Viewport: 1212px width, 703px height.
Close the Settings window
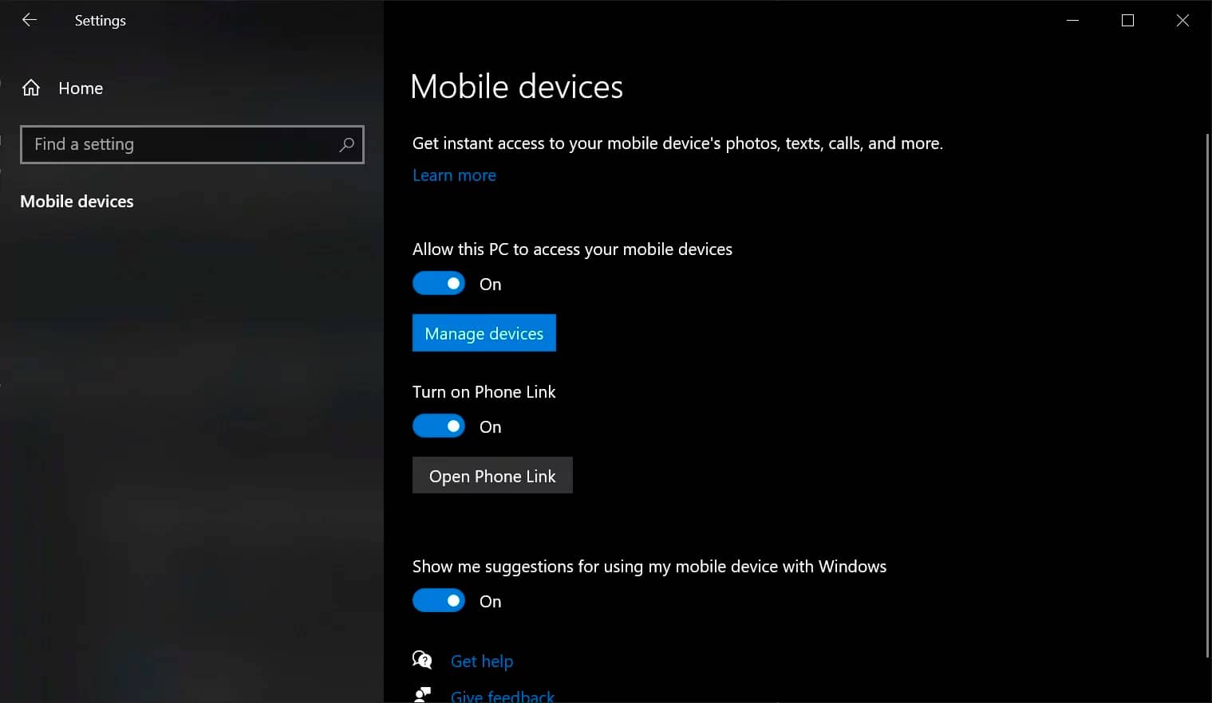pyautogui.click(x=1182, y=21)
